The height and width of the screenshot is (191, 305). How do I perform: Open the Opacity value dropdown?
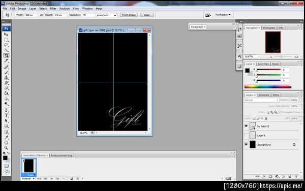[300, 100]
